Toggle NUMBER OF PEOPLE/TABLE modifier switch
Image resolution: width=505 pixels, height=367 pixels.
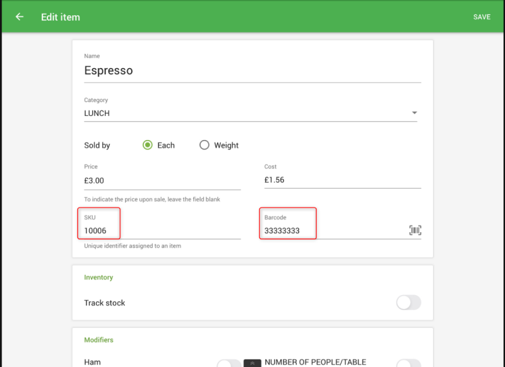point(408,363)
